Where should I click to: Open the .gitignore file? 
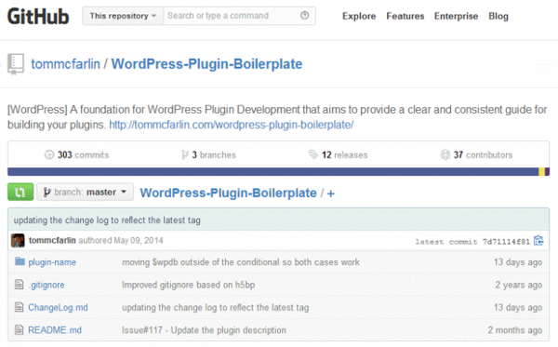click(46, 285)
